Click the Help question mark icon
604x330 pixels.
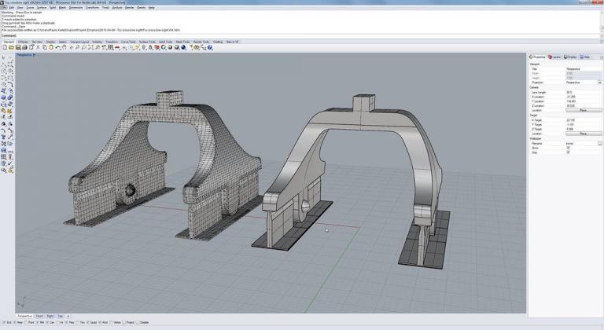pos(210,47)
